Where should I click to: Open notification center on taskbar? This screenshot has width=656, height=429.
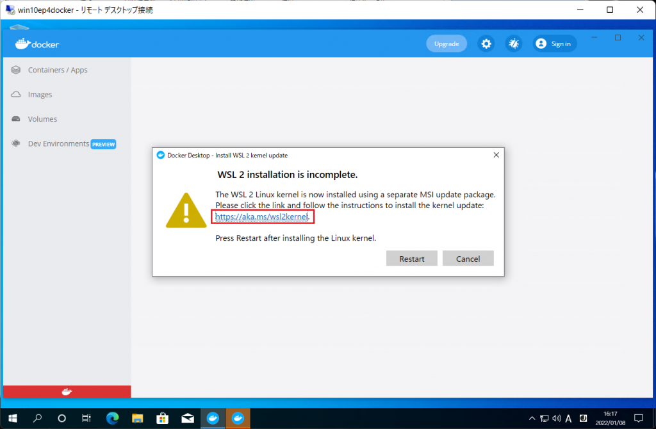point(639,418)
